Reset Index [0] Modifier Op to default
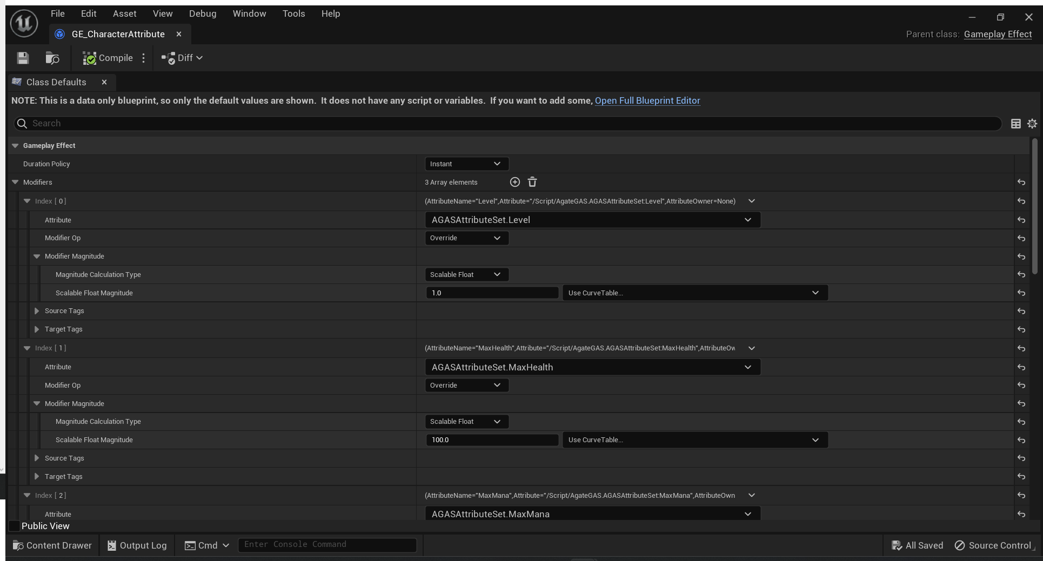This screenshot has width=1043, height=561. tap(1021, 238)
